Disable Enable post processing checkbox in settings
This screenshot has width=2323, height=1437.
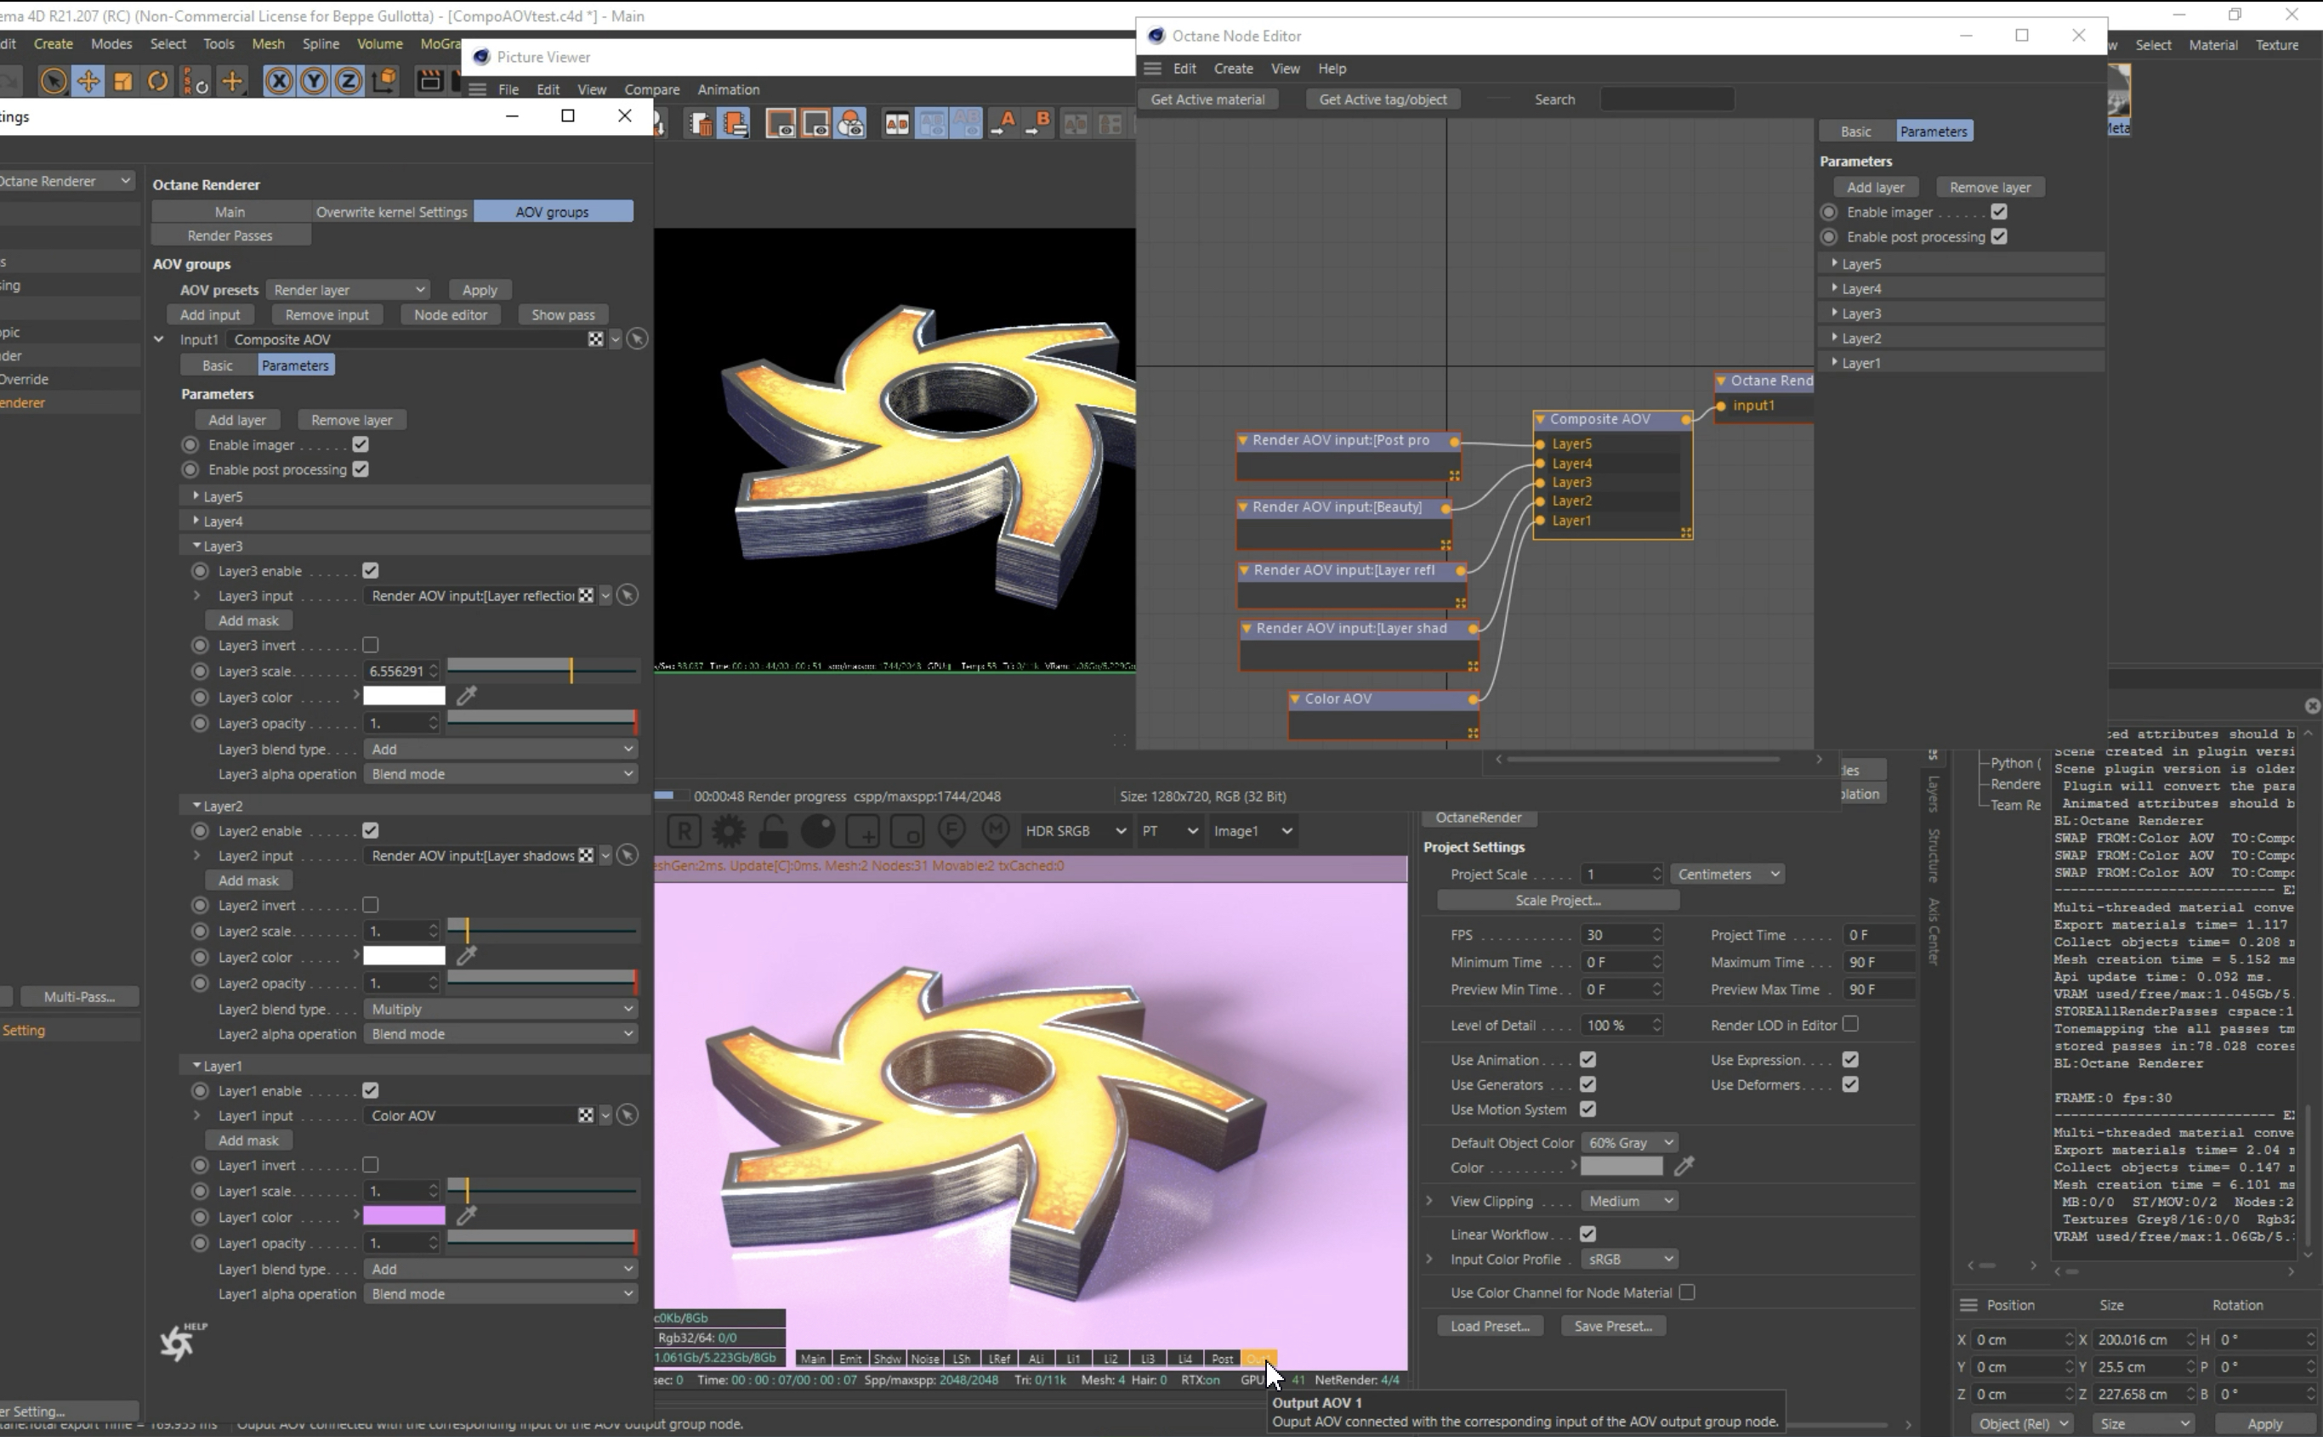pos(361,469)
